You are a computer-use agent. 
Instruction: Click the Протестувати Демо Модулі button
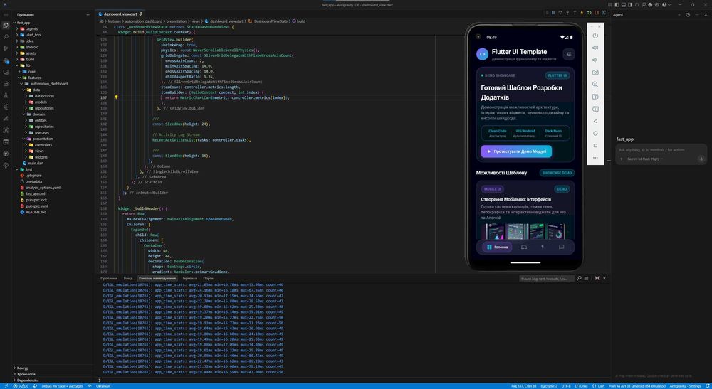coord(516,151)
